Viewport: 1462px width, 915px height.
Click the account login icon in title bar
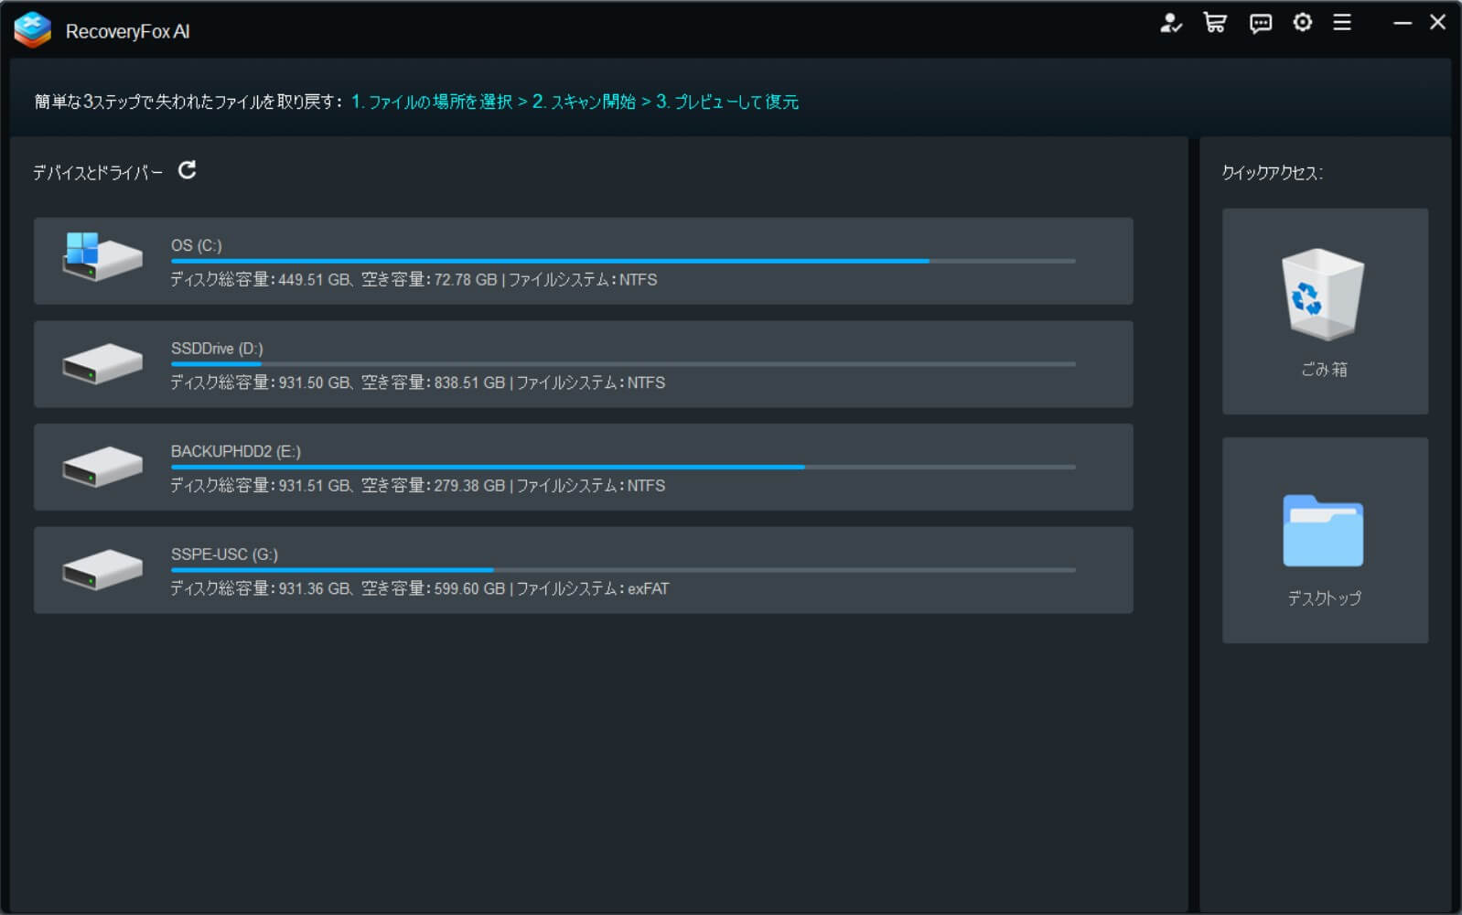(1170, 23)
